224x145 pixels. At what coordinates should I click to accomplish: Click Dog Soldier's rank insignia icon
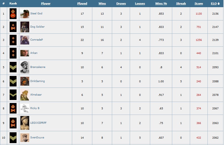click(13, 27)
